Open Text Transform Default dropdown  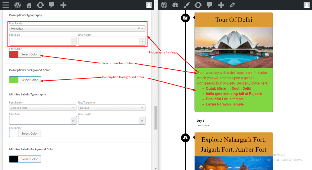point(112,108)
